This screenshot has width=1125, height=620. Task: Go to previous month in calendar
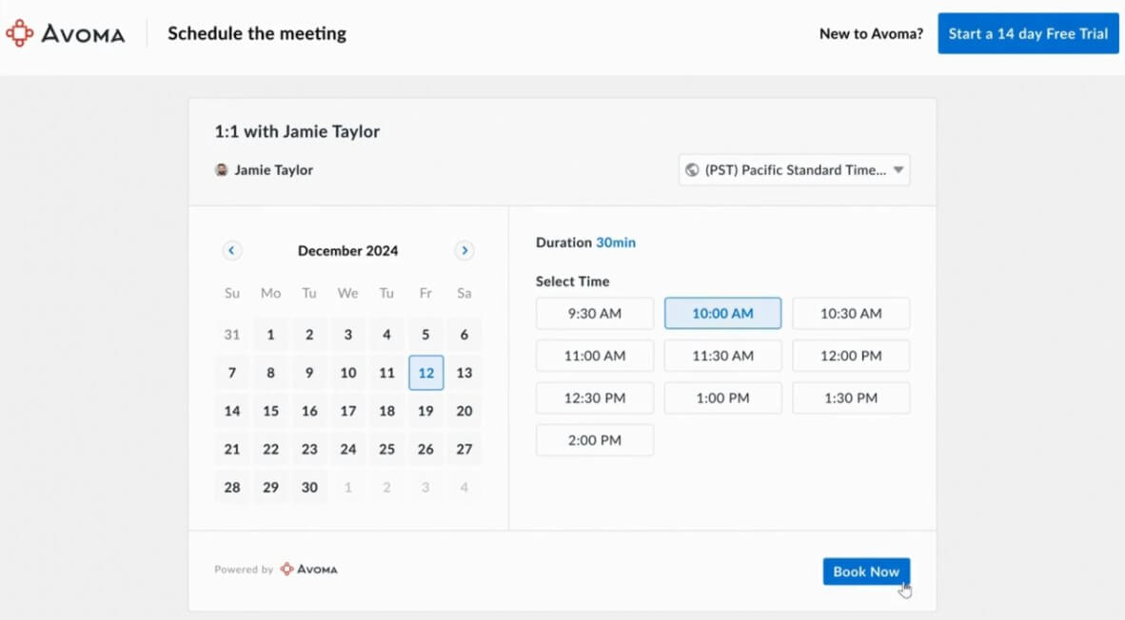point(231,250)
